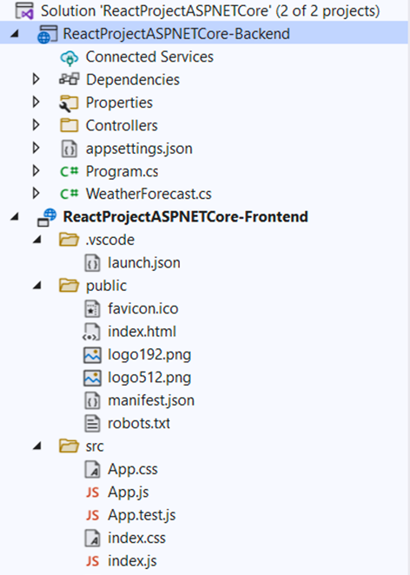Click the favicon.ico file icon

pos(92,308)
